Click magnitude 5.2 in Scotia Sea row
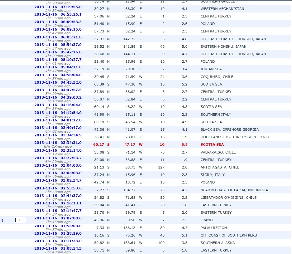The height and width of the screenshot is (254, 292). (184, 84)
